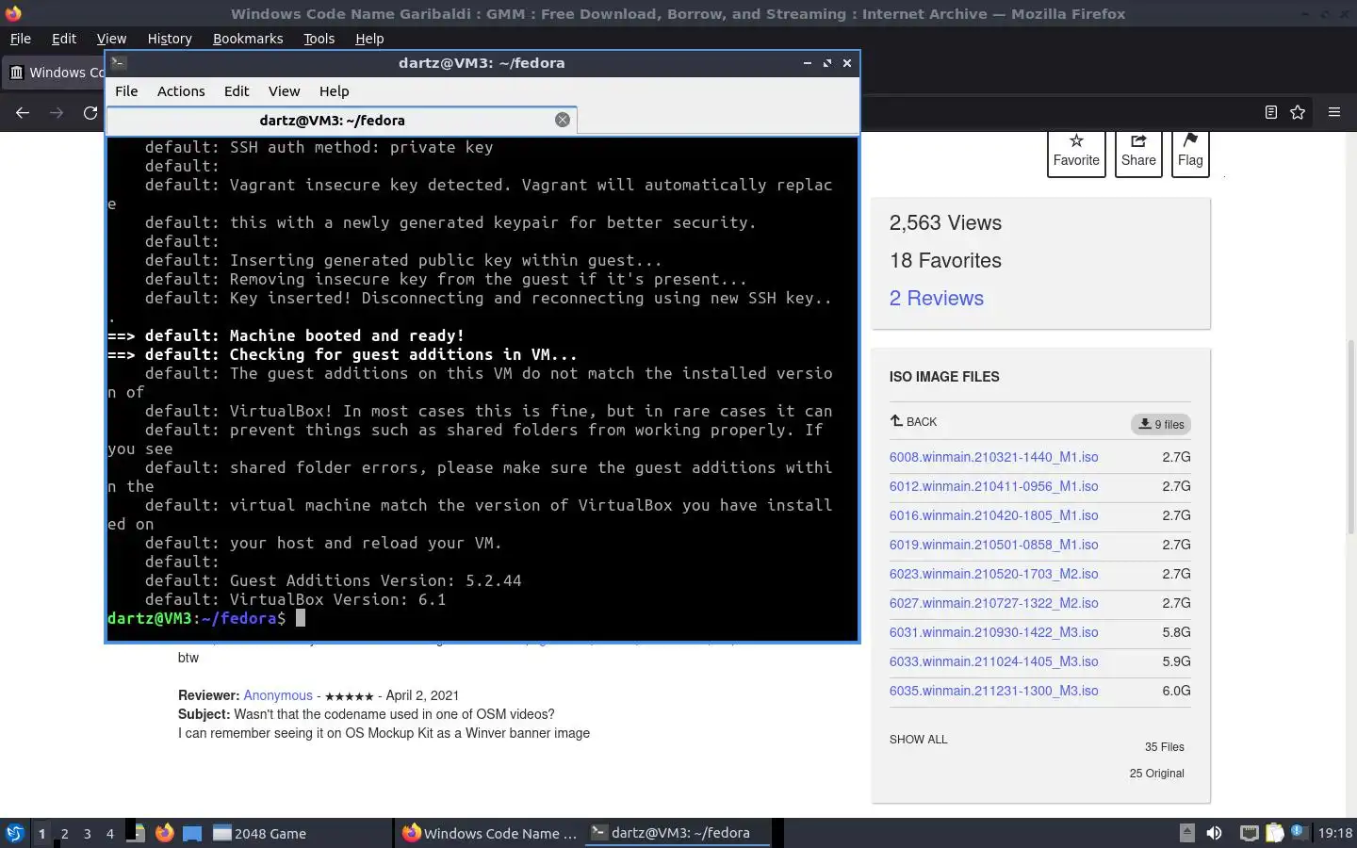Select the Windows Code Name Firefox tab
Image resolution: width=1357 pixels, height=848 pixels.
tap(55, 73)
